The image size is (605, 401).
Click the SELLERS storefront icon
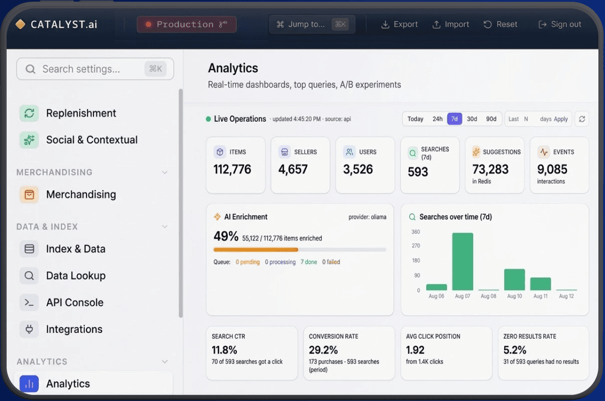pyautogui.click(x=285, y=152)
